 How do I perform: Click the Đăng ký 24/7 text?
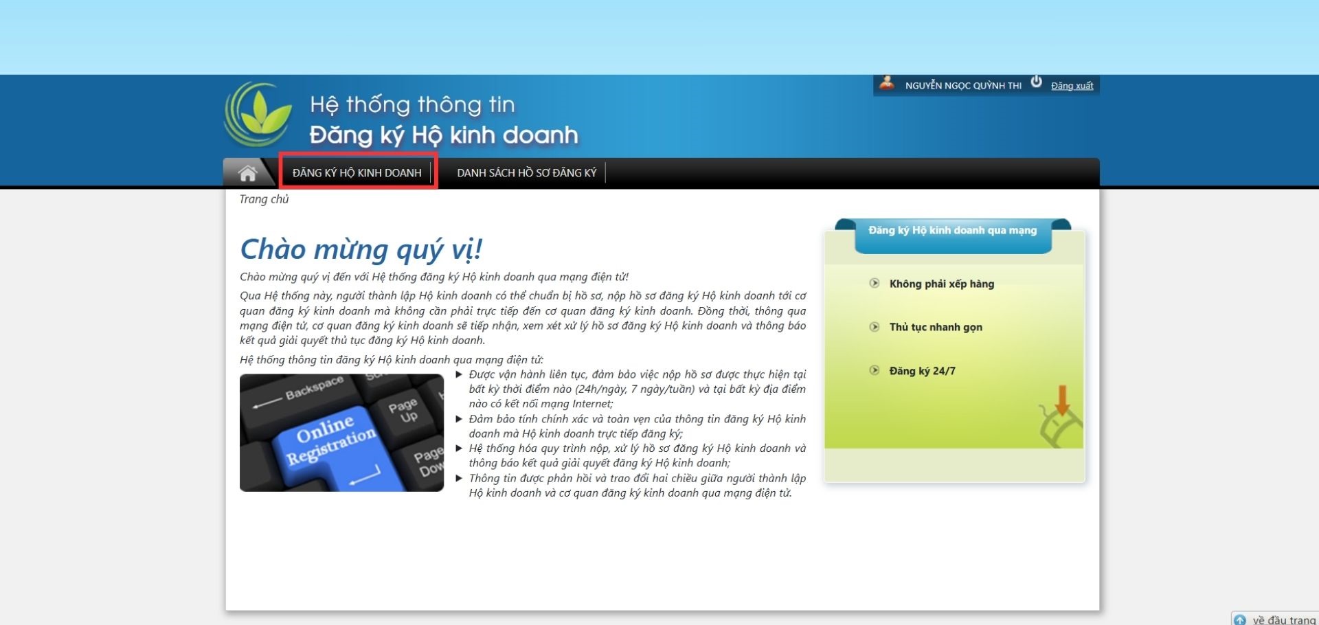click(922, 371)
